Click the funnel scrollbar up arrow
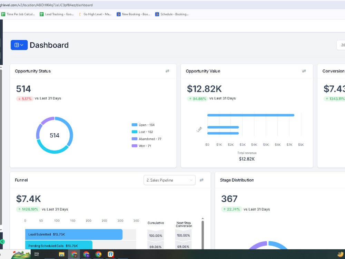 pyautogui.click(x=203, y=219)
